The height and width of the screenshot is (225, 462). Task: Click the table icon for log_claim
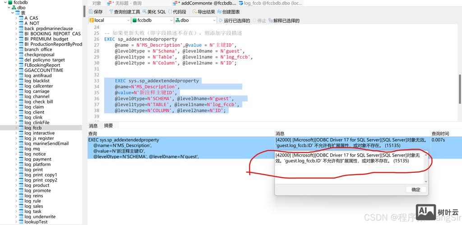pos(21,107)
